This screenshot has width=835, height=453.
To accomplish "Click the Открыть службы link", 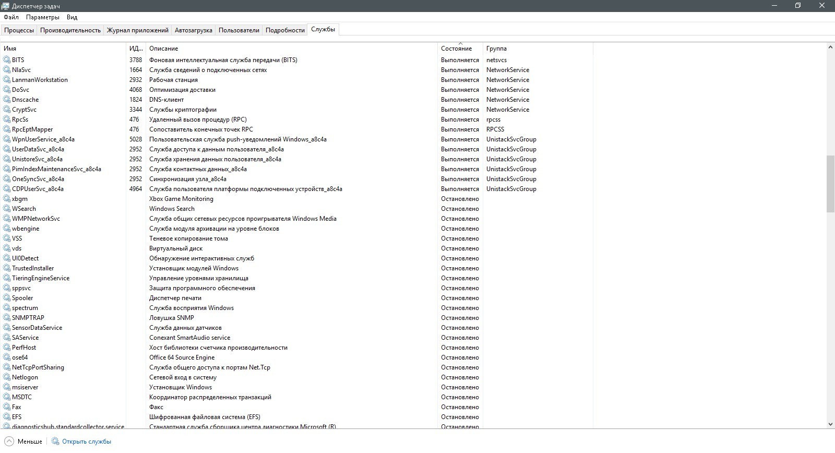I will 87,442.
